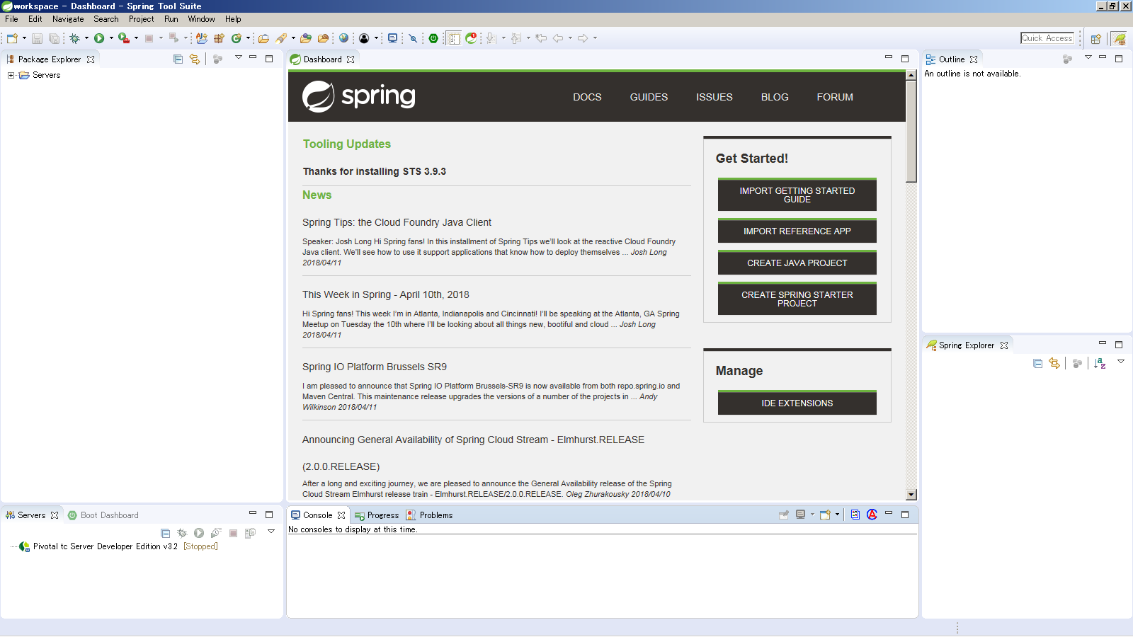Click the New Java Package icon
The image size is (1133, 637).
[219, 38]
